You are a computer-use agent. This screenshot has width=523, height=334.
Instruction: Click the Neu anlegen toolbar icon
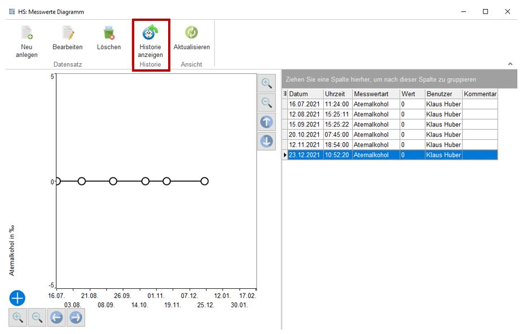point(27,34)
